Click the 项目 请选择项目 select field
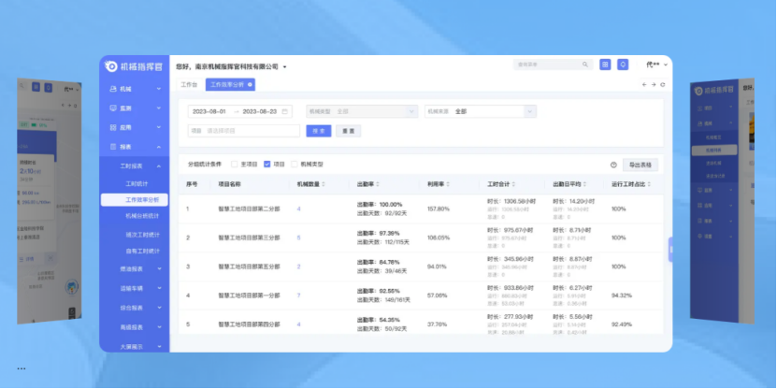Viewport: 777px width, 389px height. pos(244,131)
